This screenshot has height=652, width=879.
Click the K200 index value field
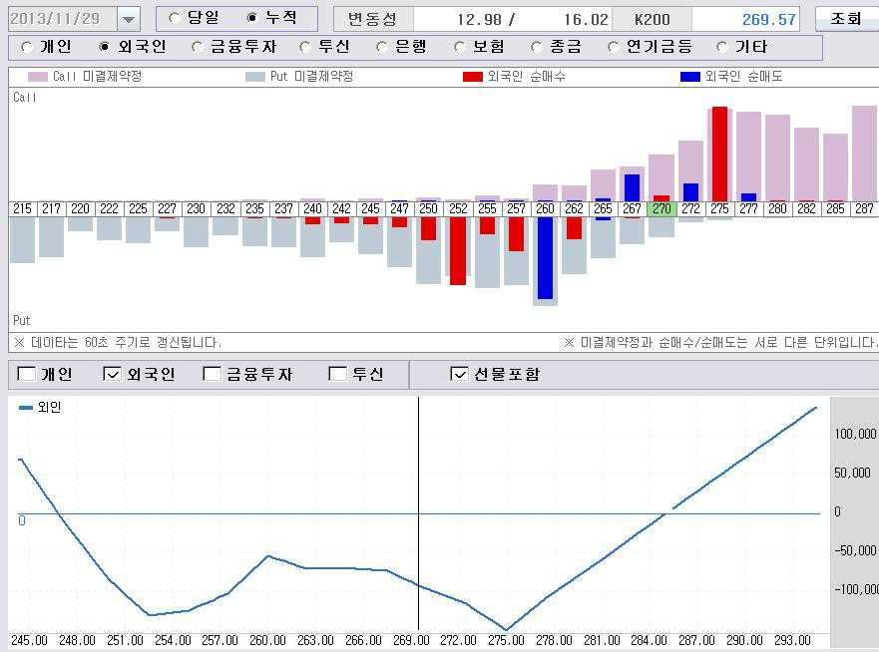point(746,19)
